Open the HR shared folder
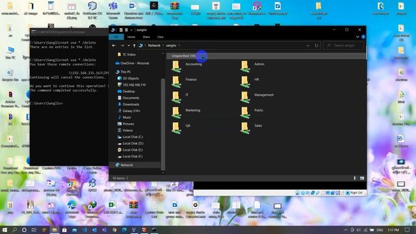The height and width of the screenshot is (234, 416). (250, 82)
